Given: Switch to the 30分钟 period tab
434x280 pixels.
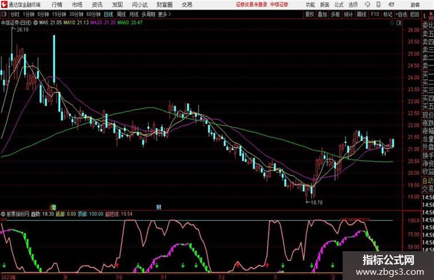Looking at the screenshot, I should [76, 14].
